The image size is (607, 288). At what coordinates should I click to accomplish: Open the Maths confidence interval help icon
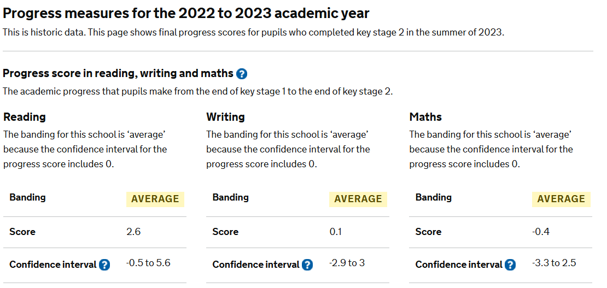510,265
